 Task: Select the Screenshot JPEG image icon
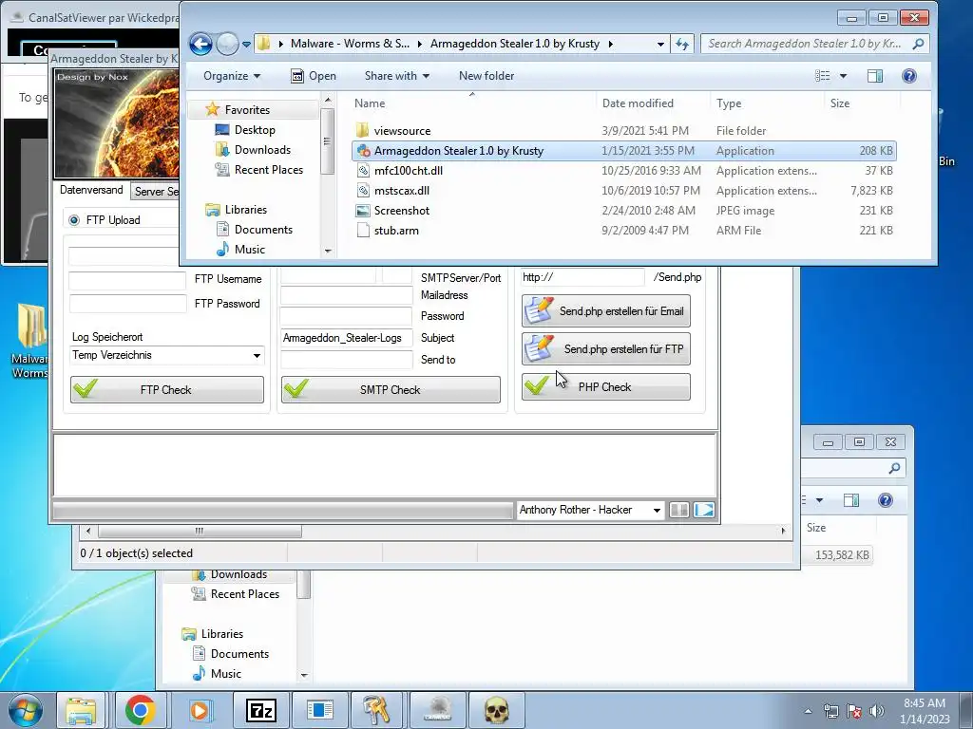363,210
